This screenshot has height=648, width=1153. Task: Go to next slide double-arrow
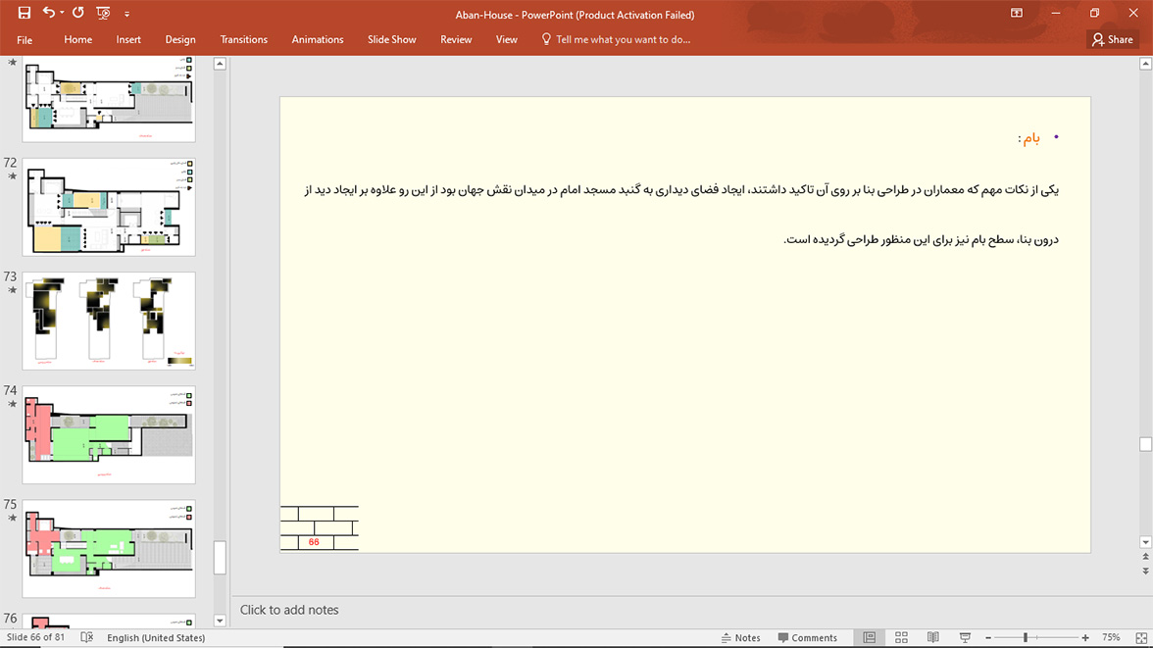[x=1145, y=570]
